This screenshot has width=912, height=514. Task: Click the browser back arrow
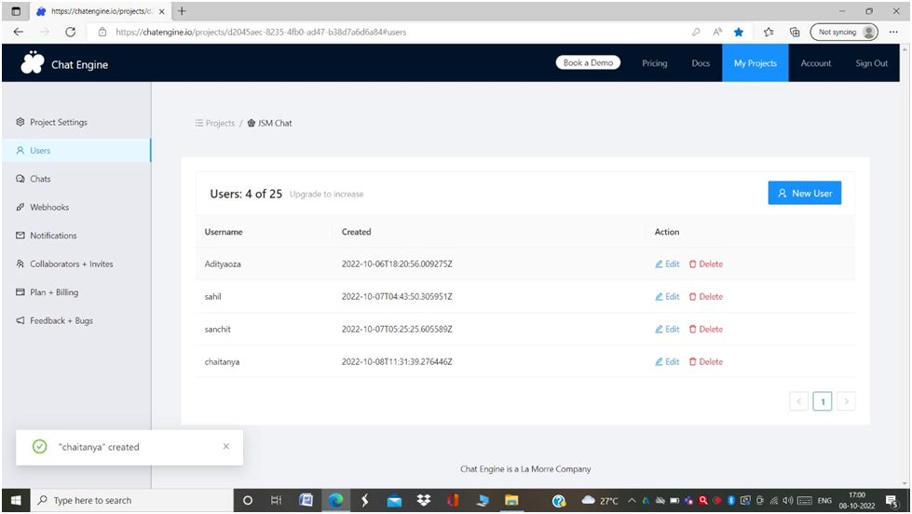point(19,32)
